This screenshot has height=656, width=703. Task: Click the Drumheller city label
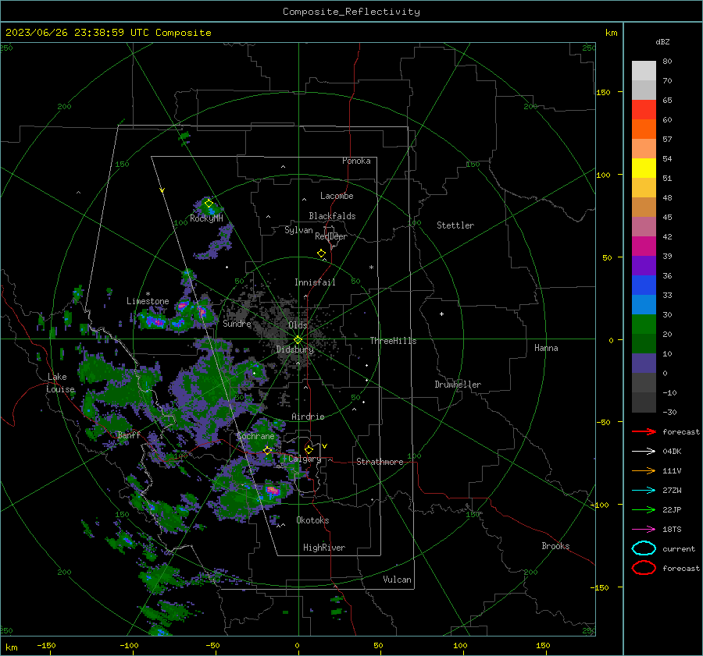click(458, 385)
